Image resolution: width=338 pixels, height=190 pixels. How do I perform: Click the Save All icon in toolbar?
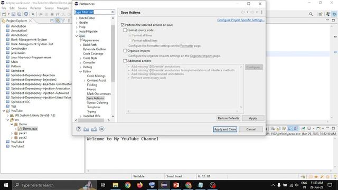point(19,14)
